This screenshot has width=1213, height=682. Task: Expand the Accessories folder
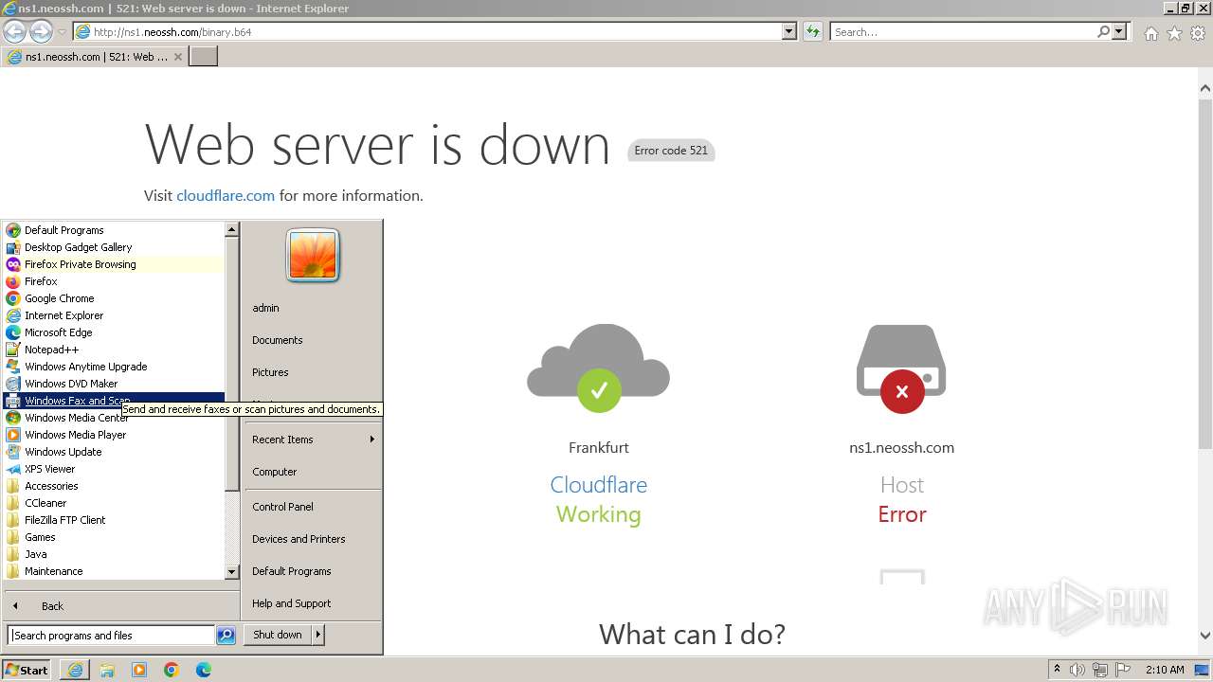pyautogui.click(x=114, y=486)
